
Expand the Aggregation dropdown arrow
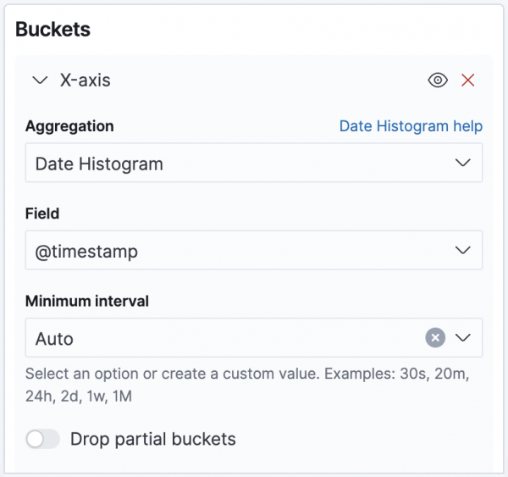pos(462,163)
